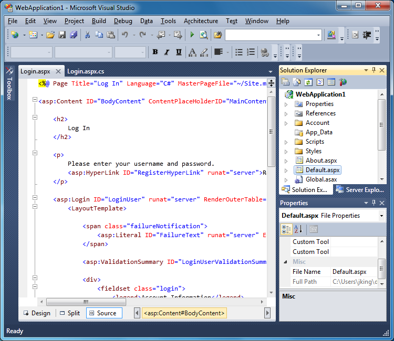Click the Foreground Color letter A icon
Viewport: 394px width, 341px height.
(192, 52)
